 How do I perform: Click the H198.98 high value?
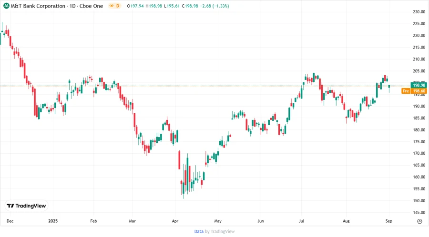[x=154, y=6]
